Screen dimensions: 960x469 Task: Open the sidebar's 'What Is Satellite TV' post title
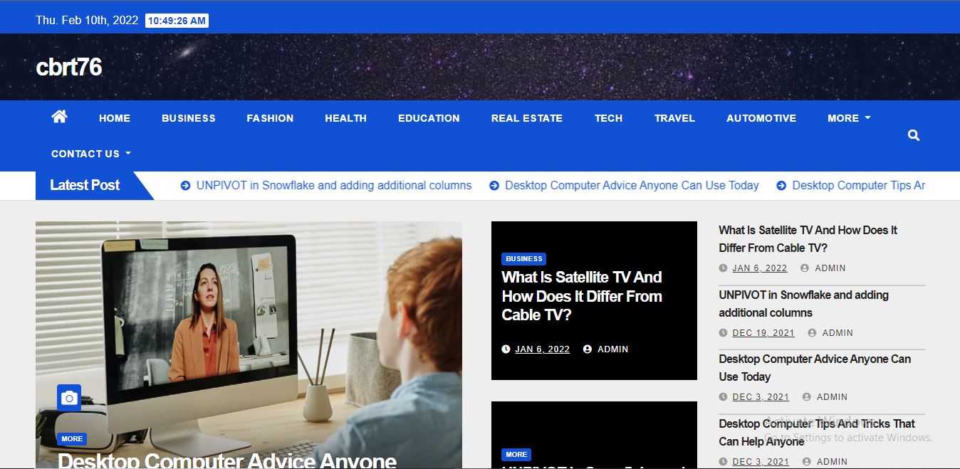(808, 239)
